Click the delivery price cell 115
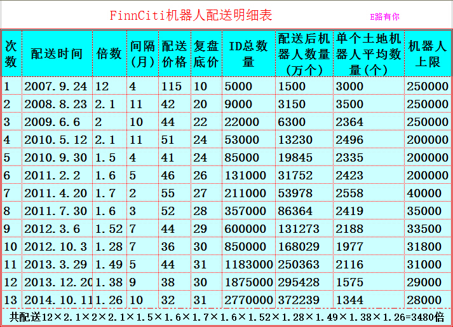The width and height of the screenshot is (453, 327). point(175,86)
